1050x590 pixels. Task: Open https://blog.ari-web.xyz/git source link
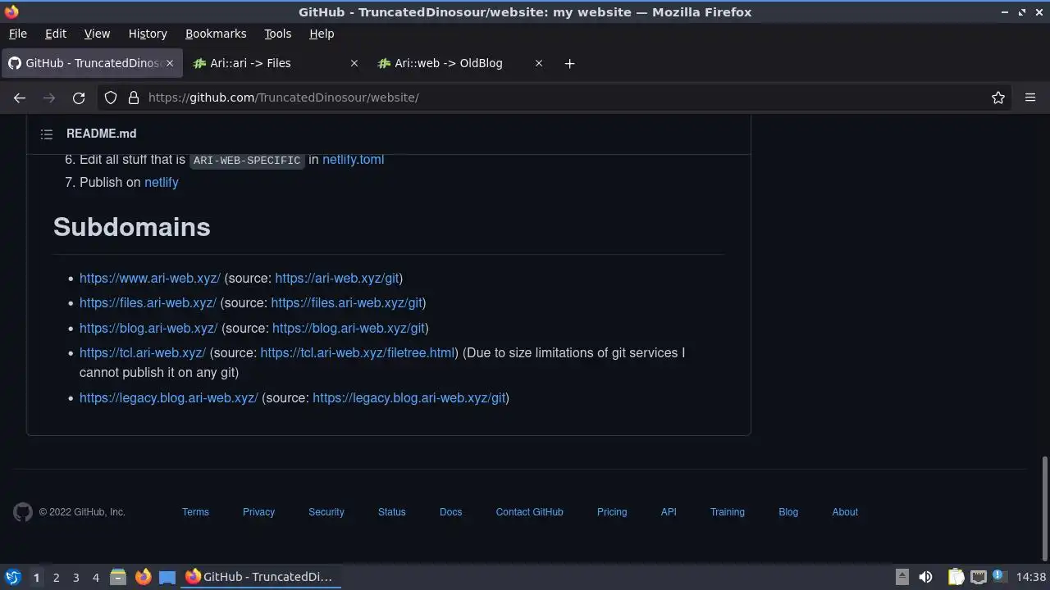pyautogui.click(x=349, y=328)
